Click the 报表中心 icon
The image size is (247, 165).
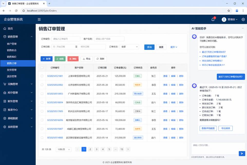[5, 110]
